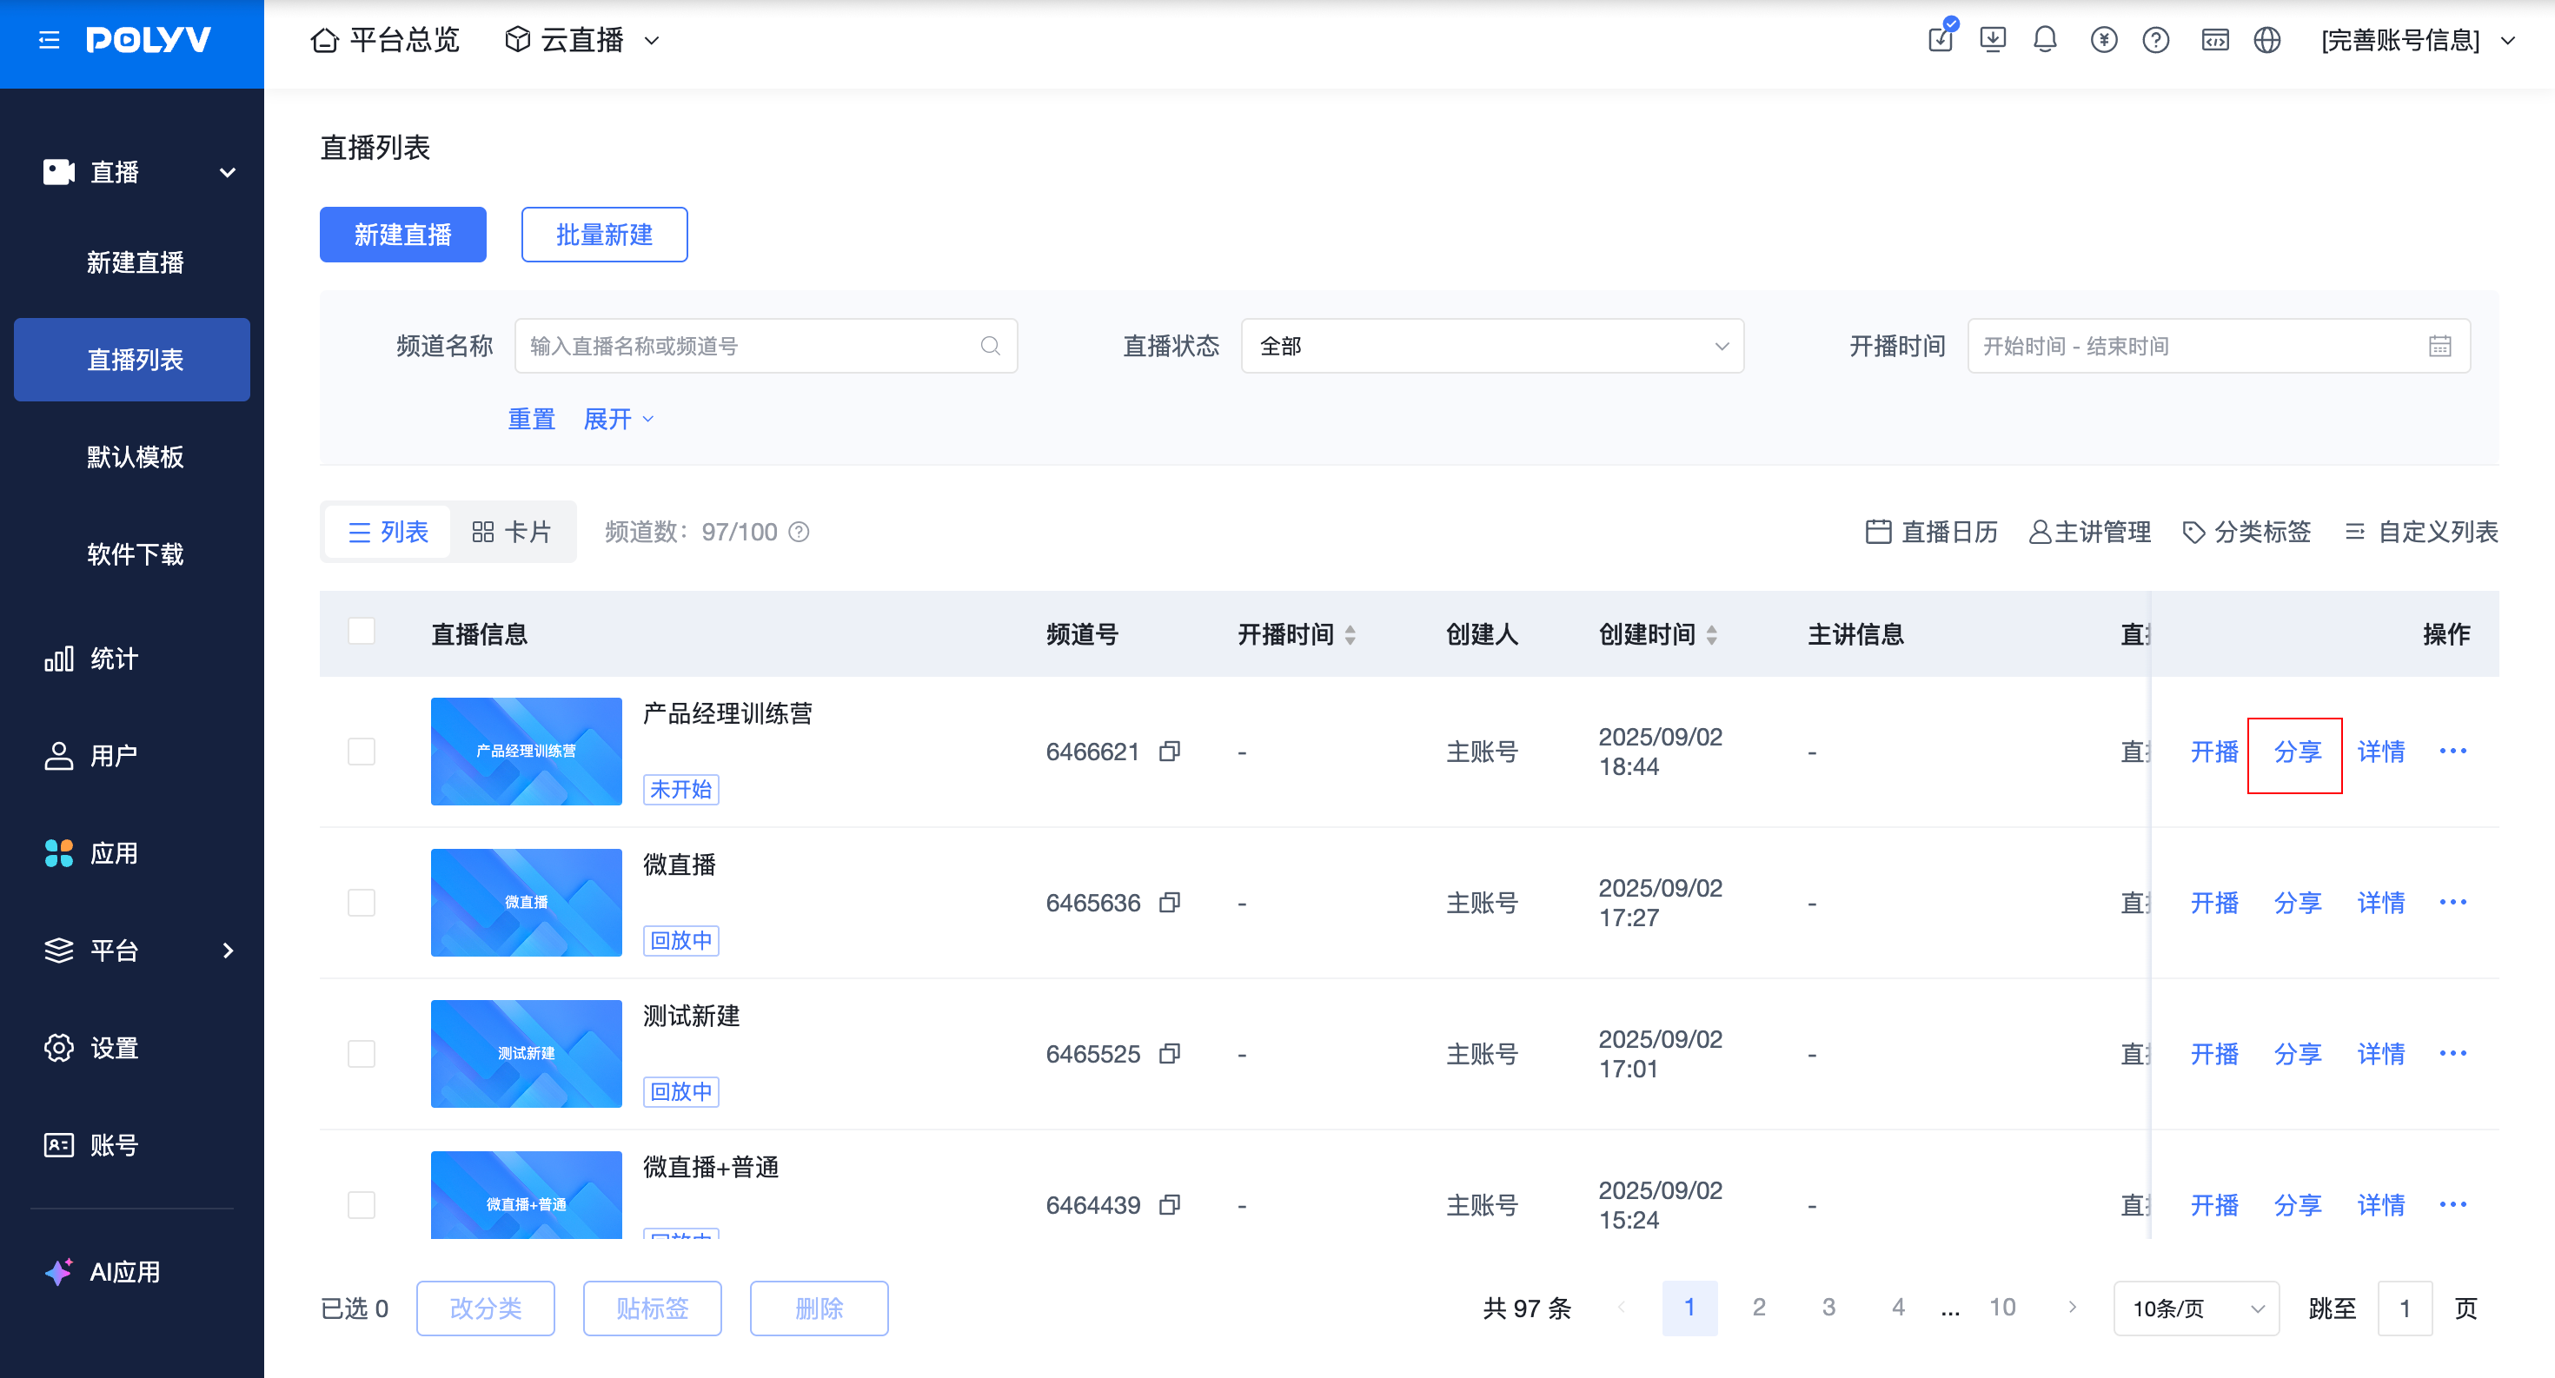The image size is (2555, 1378).
Task: Open 分类标签
Action: pyautogui.click(x=2246, y=533)
